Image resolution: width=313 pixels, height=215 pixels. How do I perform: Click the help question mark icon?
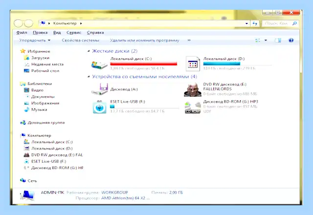[x=291, y=40]
